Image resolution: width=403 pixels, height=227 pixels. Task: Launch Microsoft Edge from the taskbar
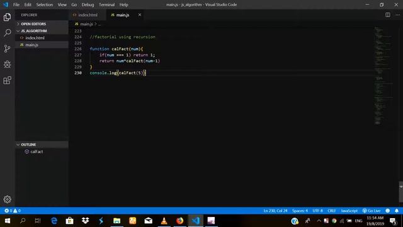(54, 221)
